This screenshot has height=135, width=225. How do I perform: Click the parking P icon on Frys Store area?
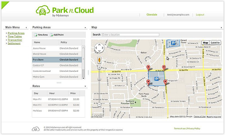pyautogui.click(x=156, y=79)
